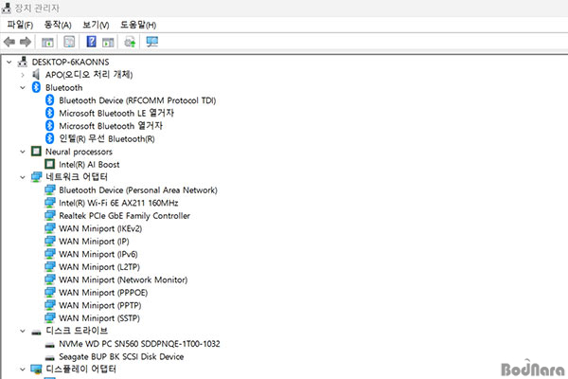Select WAN Miniport (IPv6)
568x379 pixels.
tap(98, 254)
